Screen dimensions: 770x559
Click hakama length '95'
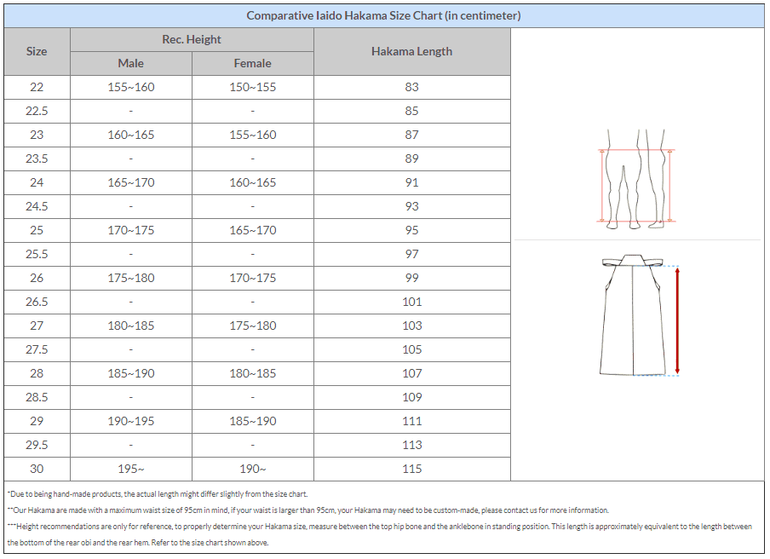tap(412, 230)
